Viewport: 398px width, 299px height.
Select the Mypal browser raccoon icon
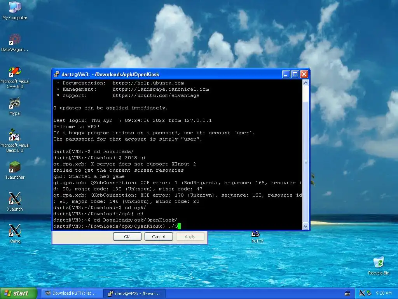[x=15, y=106]
